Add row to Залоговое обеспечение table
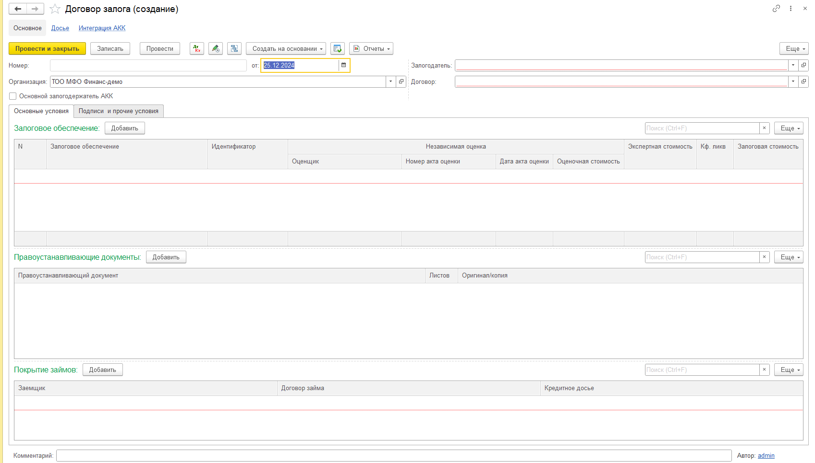The height and width of the screenshot is (463, 815). click(125, 128)
